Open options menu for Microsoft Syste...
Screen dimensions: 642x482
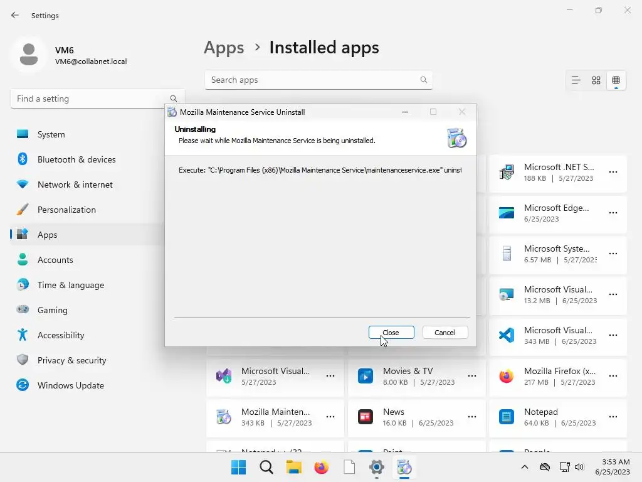[x=613, y=254]
